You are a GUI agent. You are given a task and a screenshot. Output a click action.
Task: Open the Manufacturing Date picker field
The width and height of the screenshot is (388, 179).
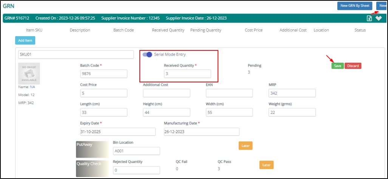coord(201,132)
